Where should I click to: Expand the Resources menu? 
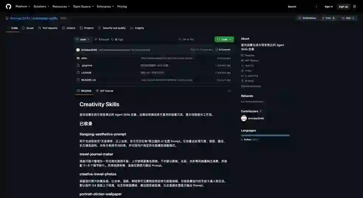tap(61, 7)
